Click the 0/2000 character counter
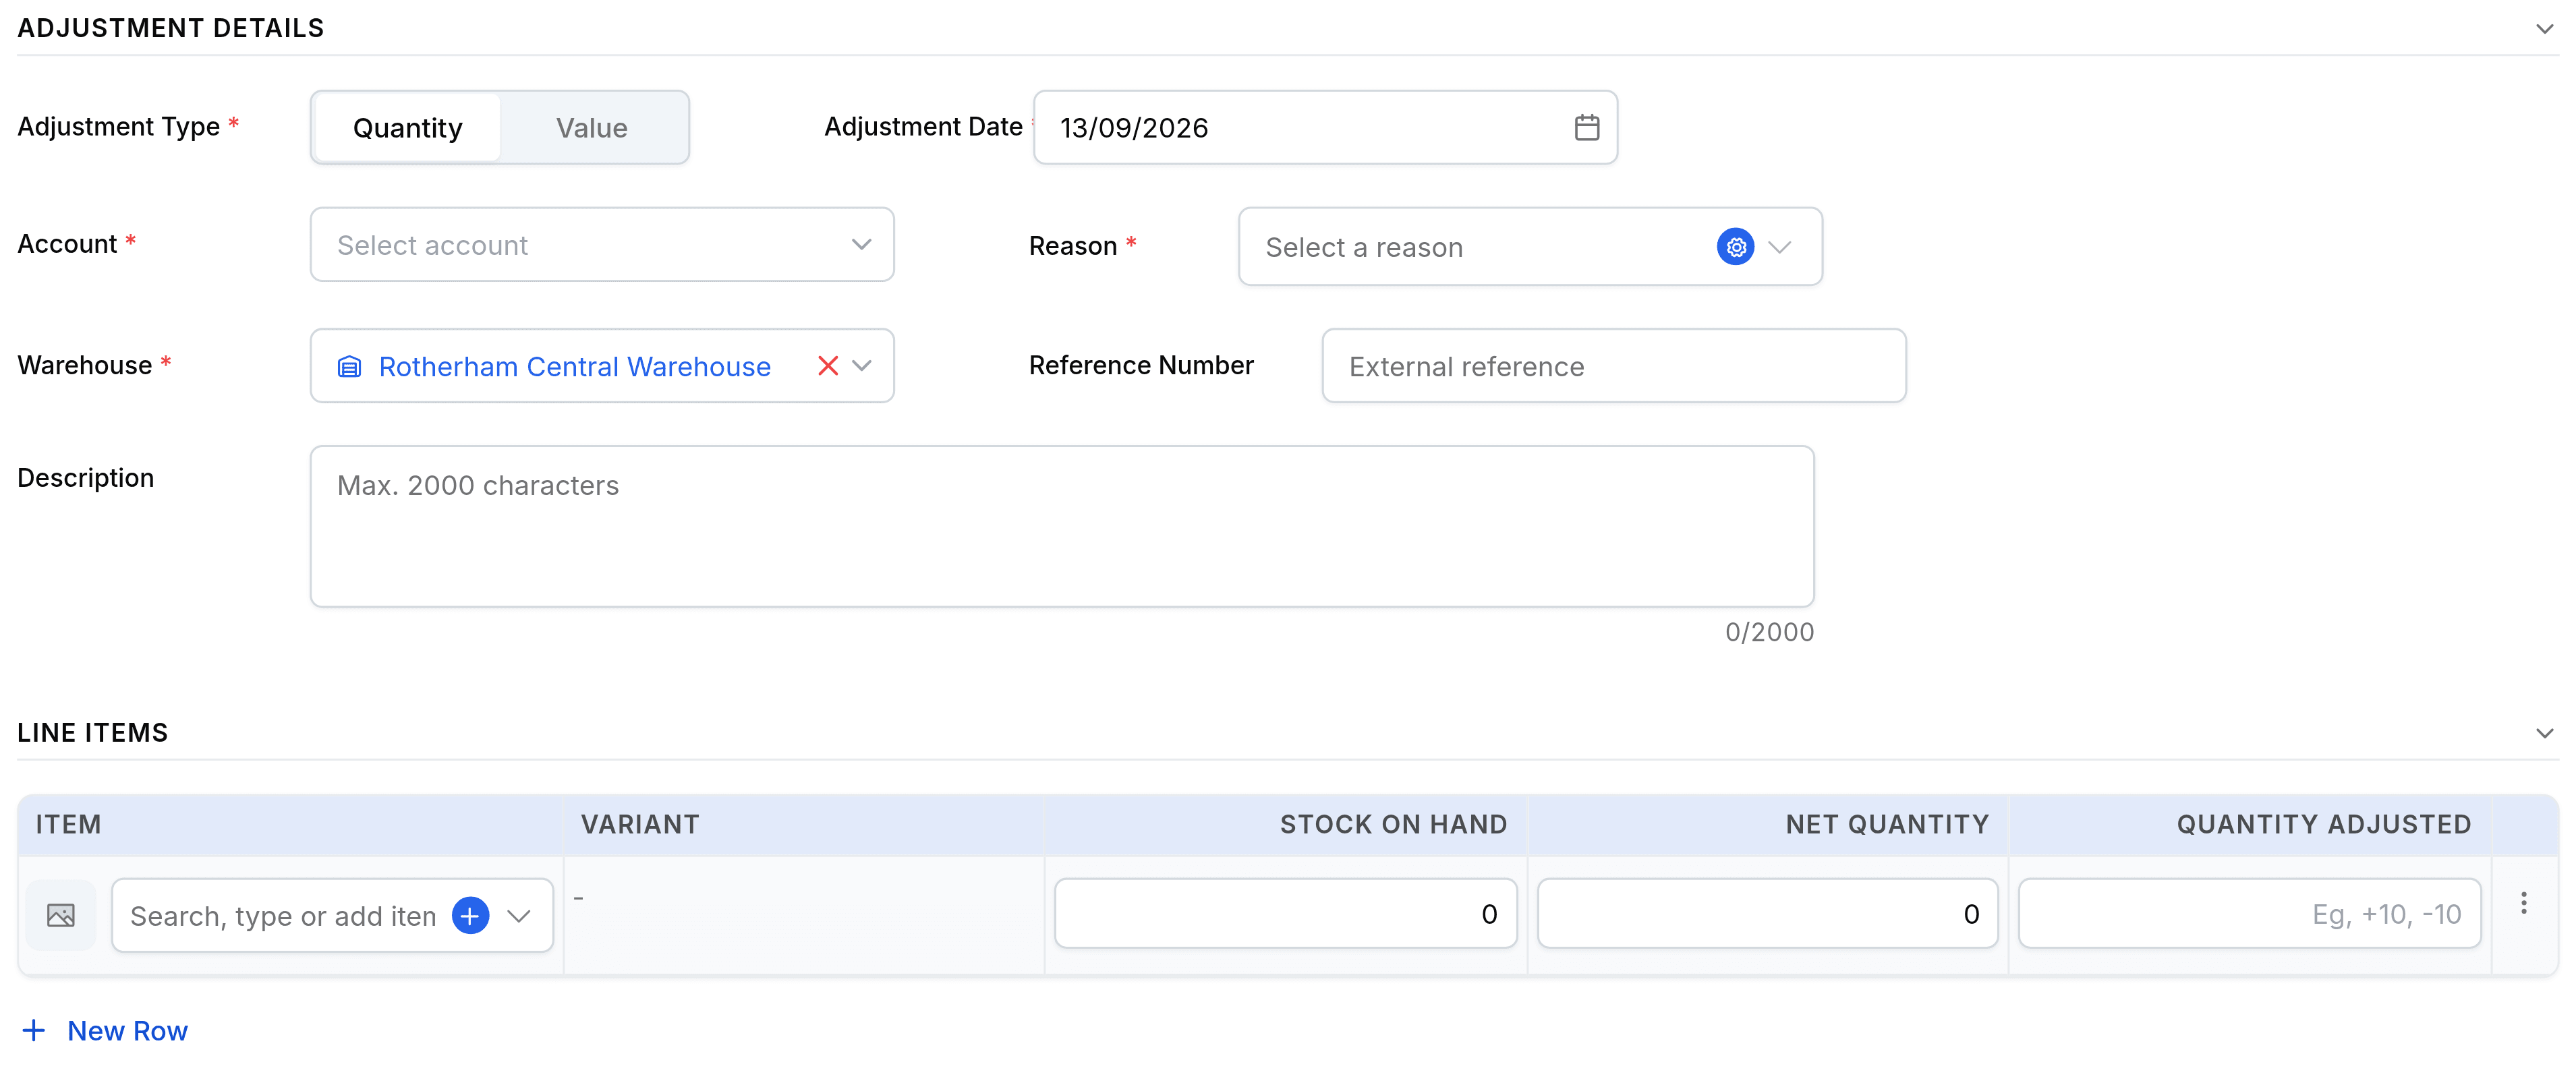Image resolution: width=2576 pixels, height=1087 pixels. [1769, 632]
